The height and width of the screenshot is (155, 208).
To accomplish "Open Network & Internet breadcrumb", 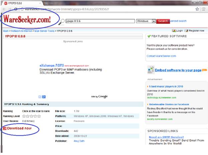I will click(x=21, y=31).
